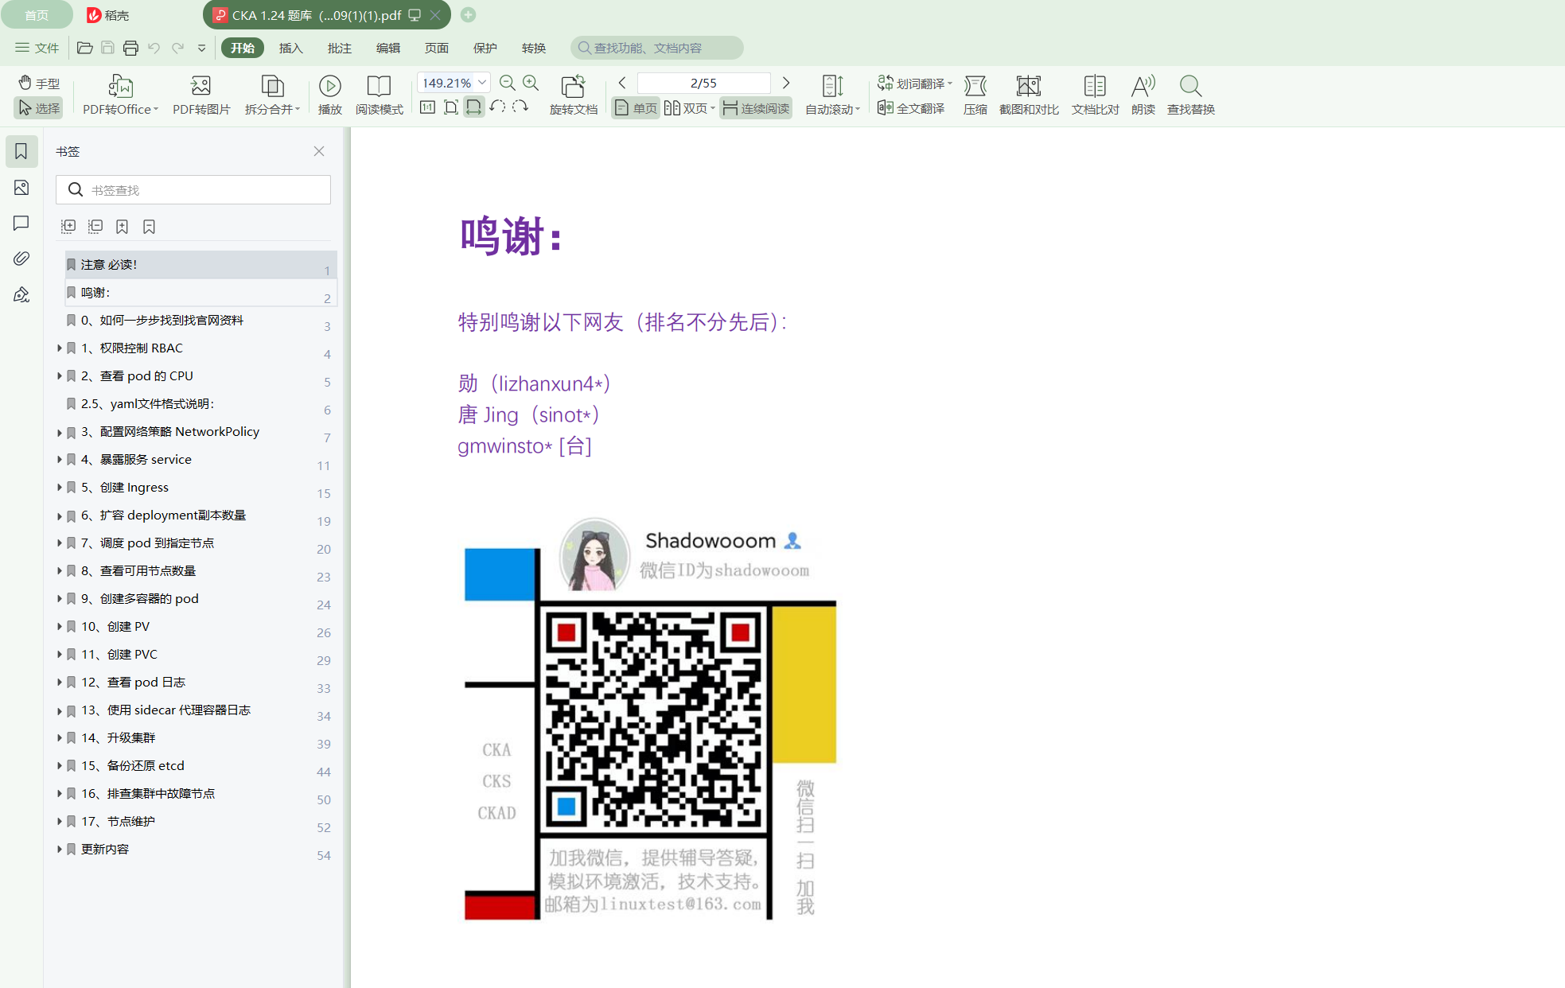Open a file with folder icon
The height and width of the screenshot is (988, 1565).
pyautogui.click(x=84, y=48)
